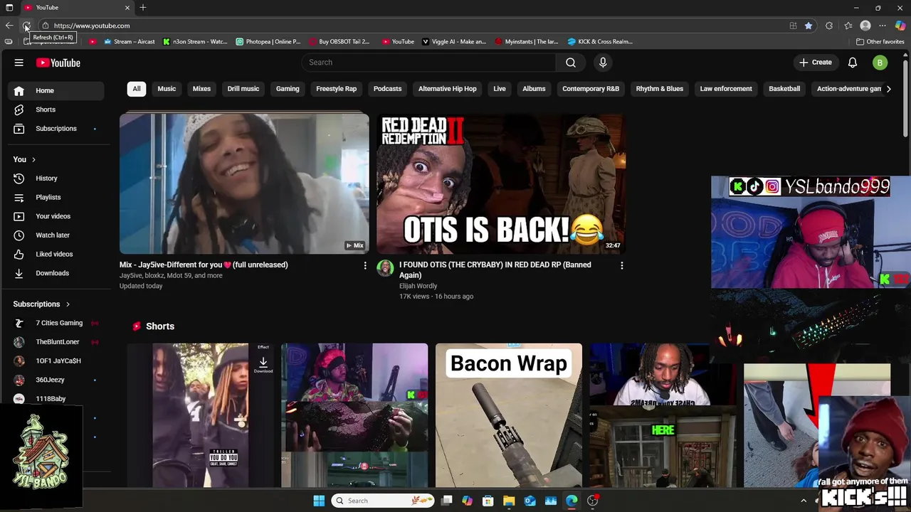
Task: Click the browser Refresh button
Action: [x=26, y=26]
